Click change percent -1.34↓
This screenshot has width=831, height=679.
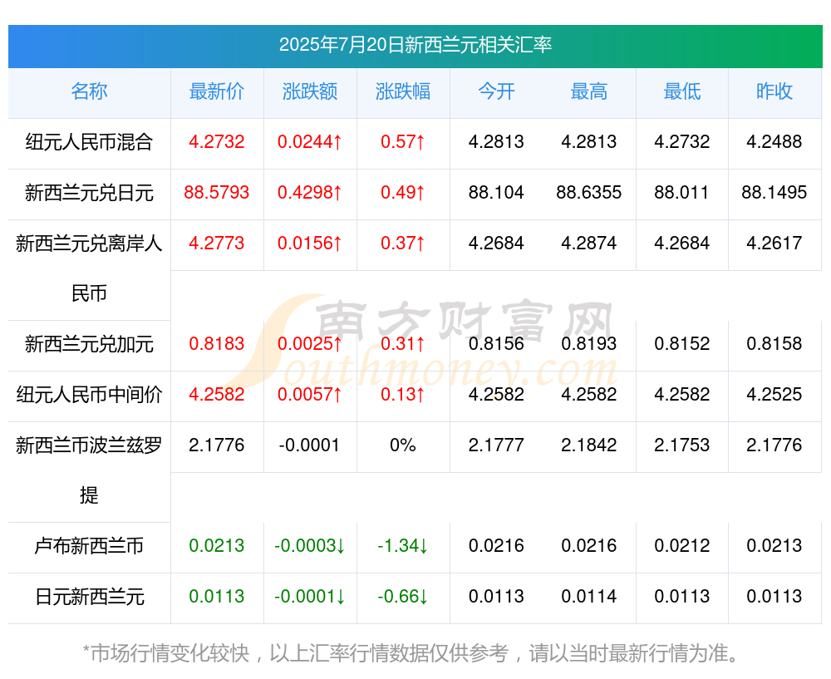[x=403, y=546]
